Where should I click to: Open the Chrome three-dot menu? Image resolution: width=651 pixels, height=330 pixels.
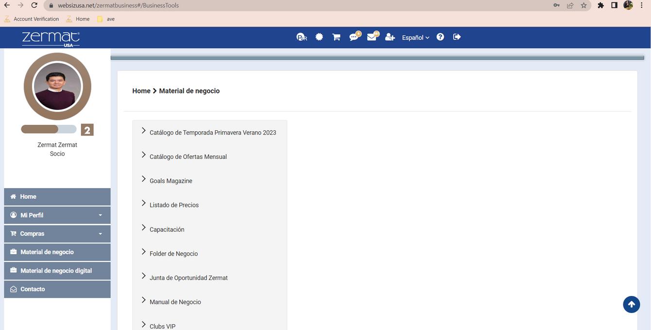coord(642,5)
